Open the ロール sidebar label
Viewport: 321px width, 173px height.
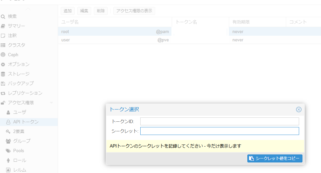(20, 160)
